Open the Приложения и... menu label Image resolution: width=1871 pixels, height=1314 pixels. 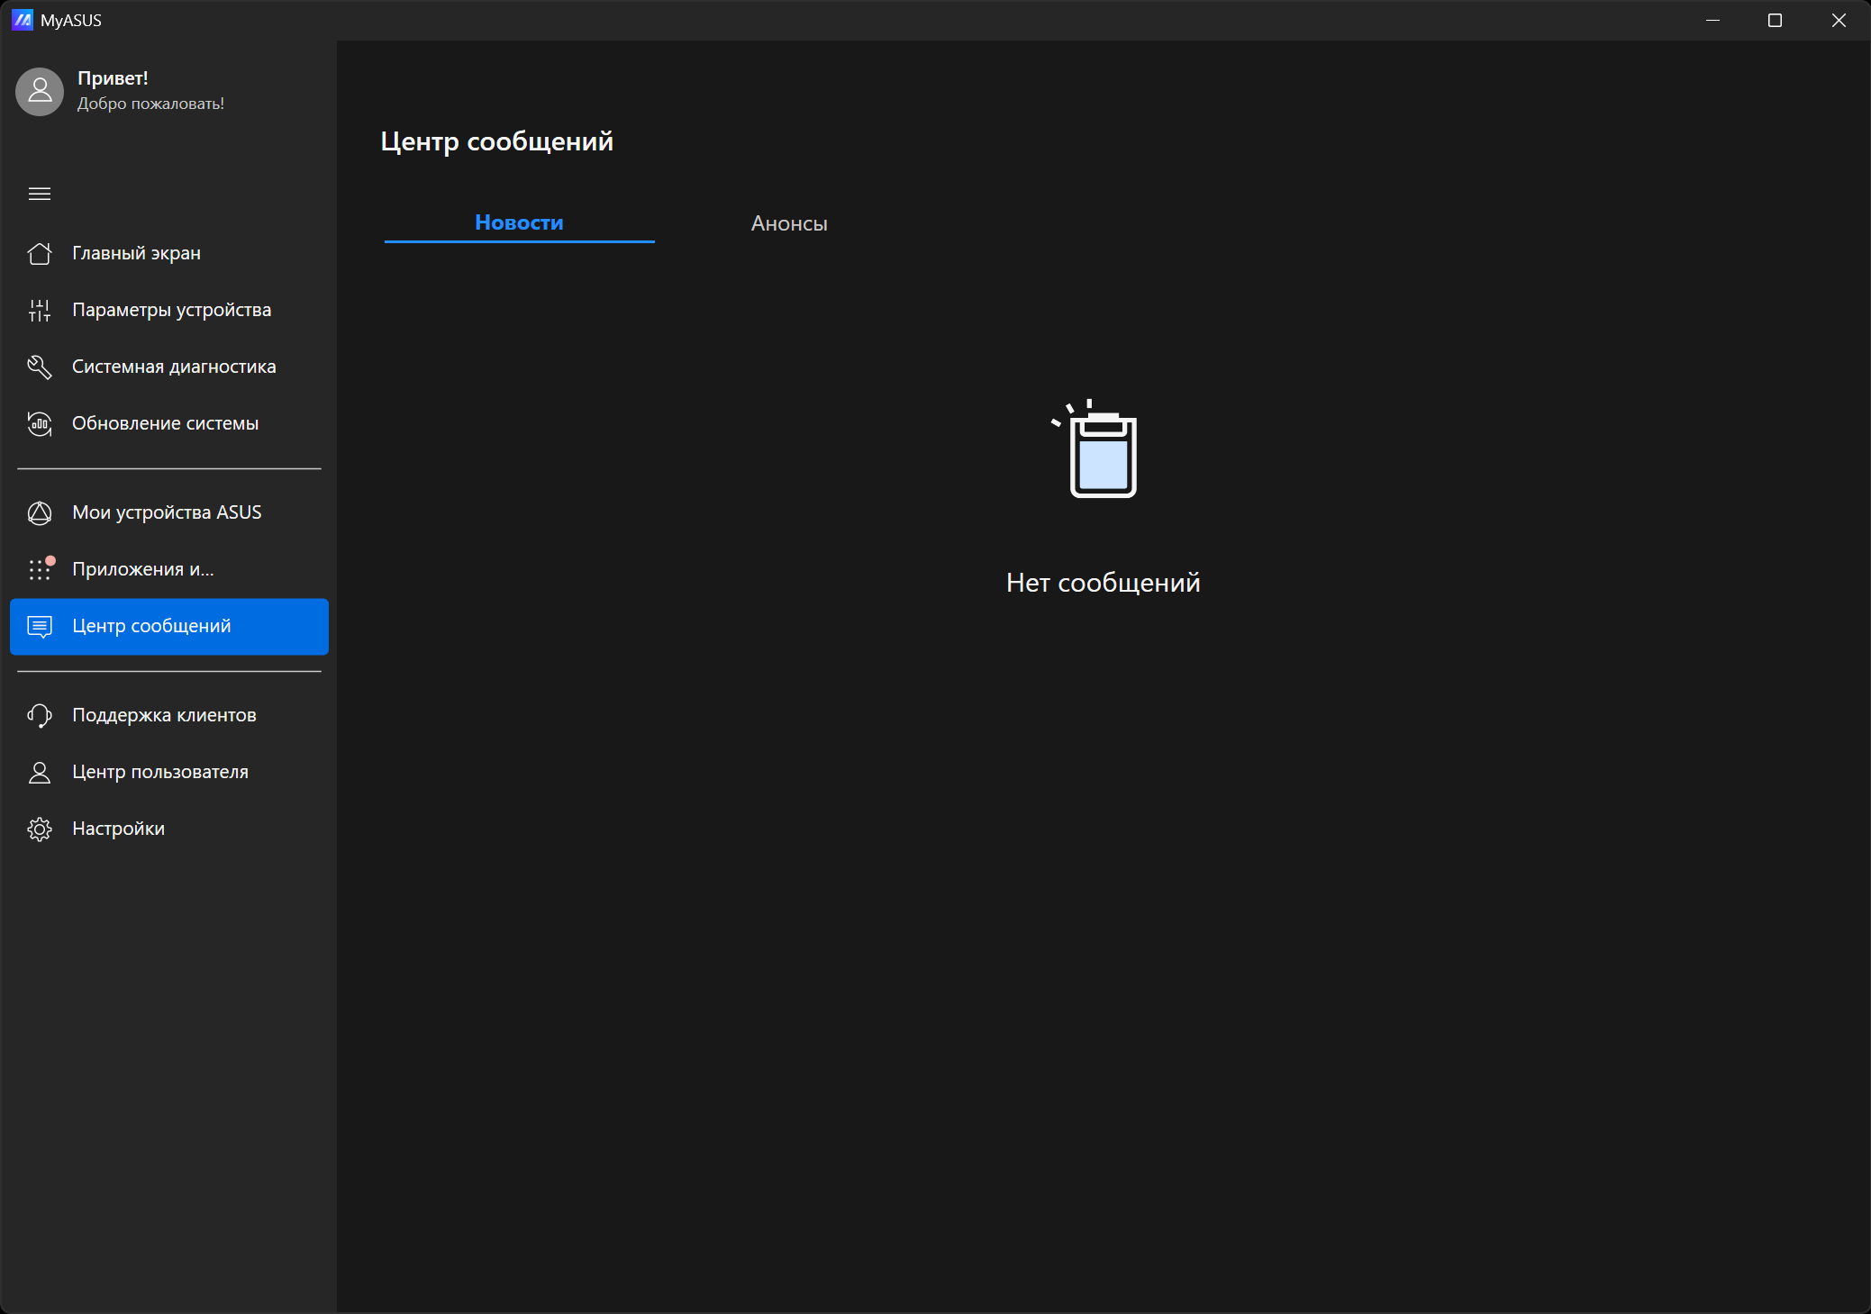tap(143, 569)
